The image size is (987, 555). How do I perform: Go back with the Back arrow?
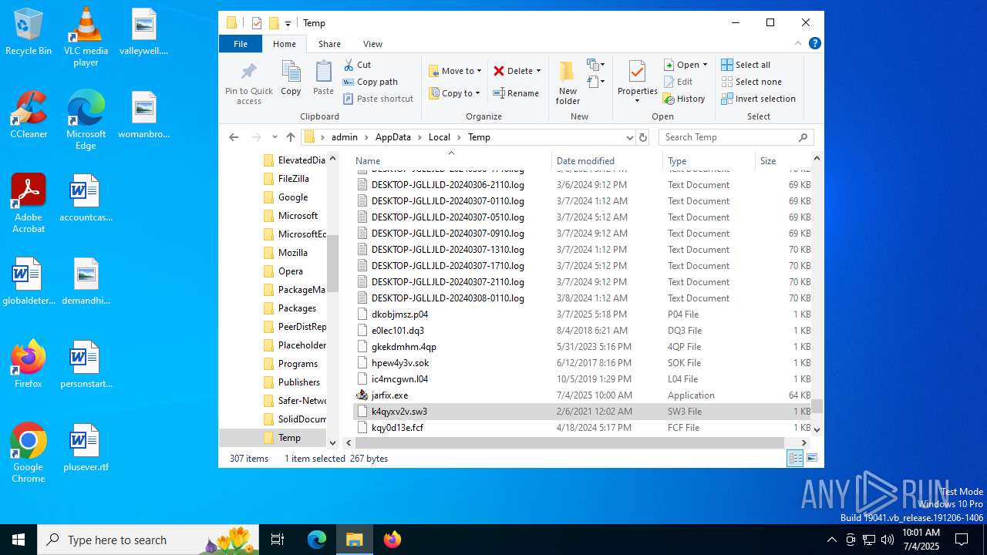point(234,137)
